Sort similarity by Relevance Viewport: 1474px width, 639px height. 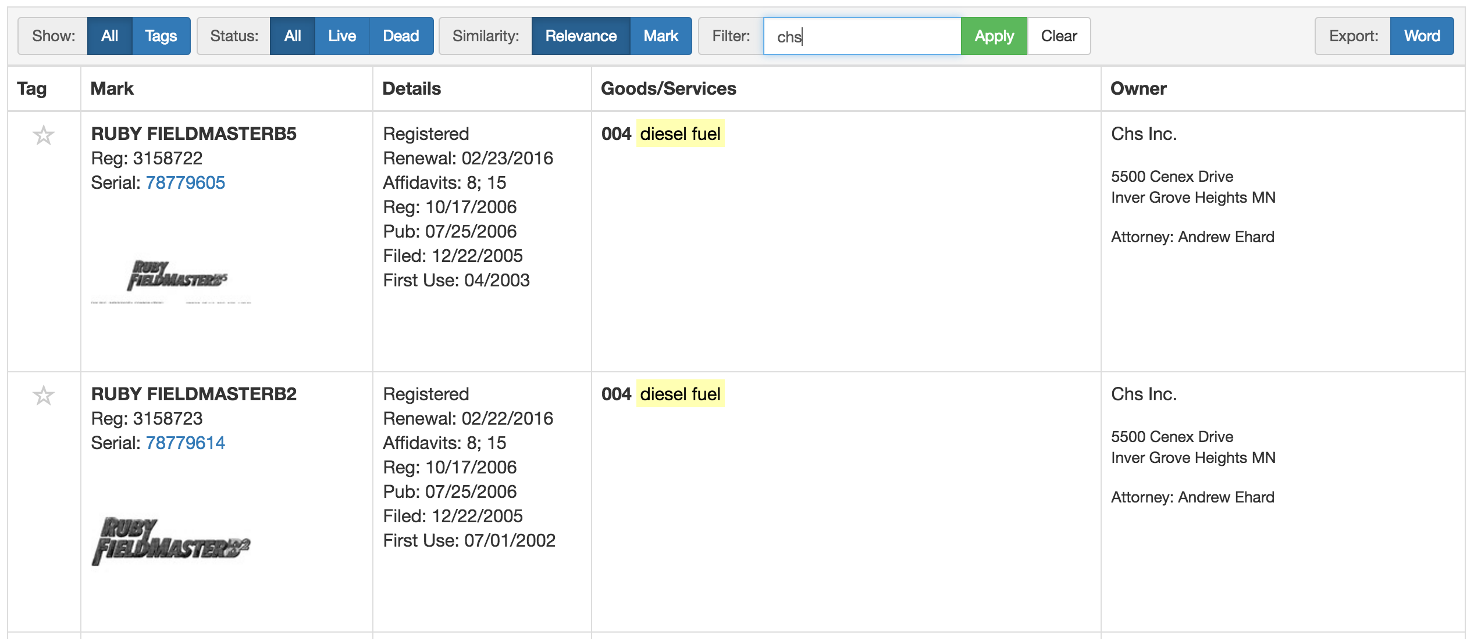point(581,36)
